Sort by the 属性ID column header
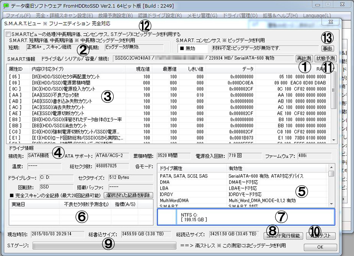This screenshot has width=354, height=256. (18, 69)
